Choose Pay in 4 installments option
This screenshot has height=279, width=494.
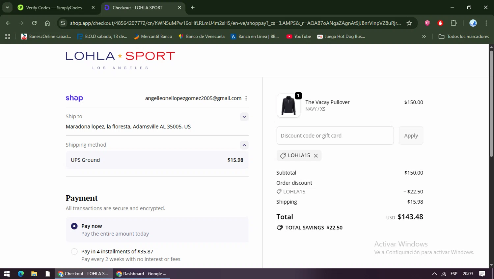(74, 252)
